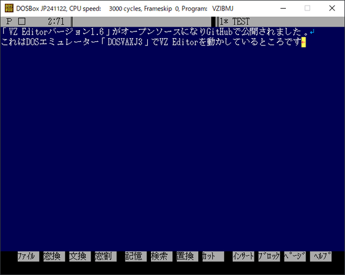This screenshot has width=345, height=275.
Task: Click the yellow text cursor block
Action: pyautogui.click(x=303, y=42)
